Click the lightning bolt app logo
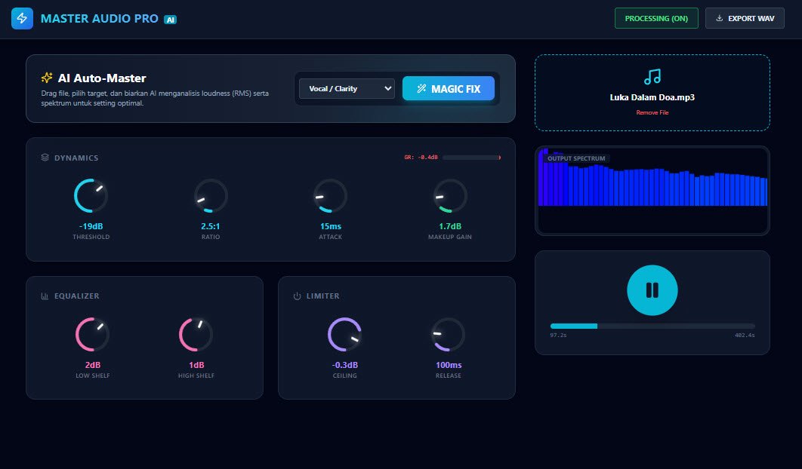This screenshot has width=802, height=469. click(22, 18)
